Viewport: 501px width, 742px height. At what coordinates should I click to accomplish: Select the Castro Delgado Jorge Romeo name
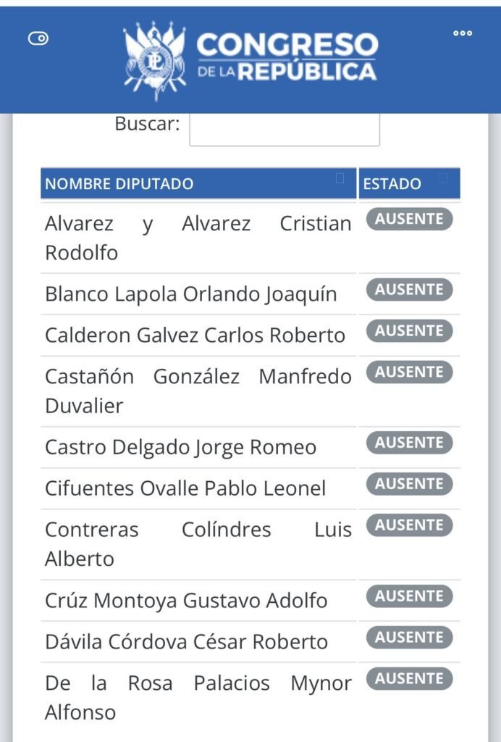(181, 447)
